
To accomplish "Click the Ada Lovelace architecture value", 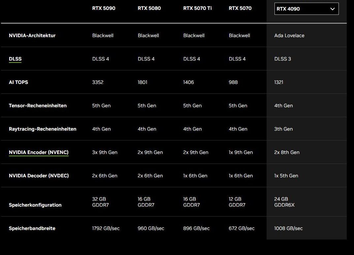I will click(289, 36).
